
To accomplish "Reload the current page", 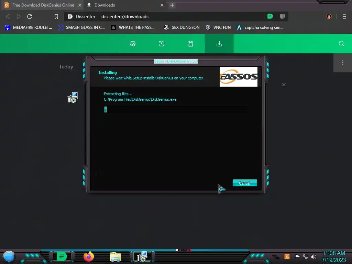I will pos(30,16).
